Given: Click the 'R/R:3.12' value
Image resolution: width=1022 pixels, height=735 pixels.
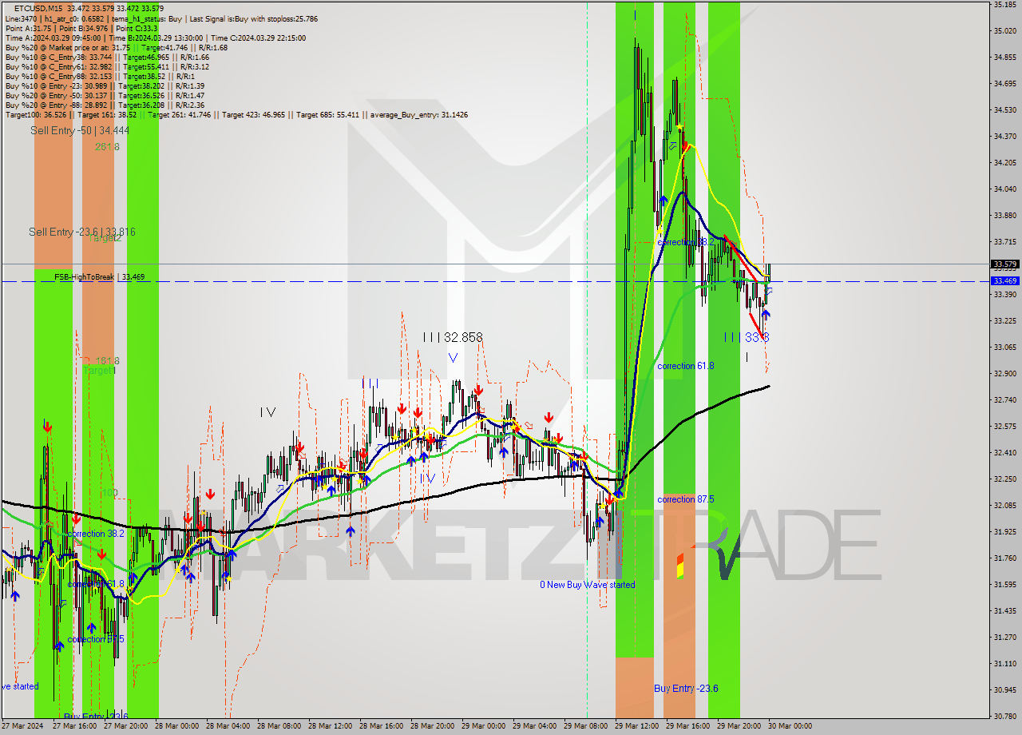Looking at the screenshot, I should (195, 66).
